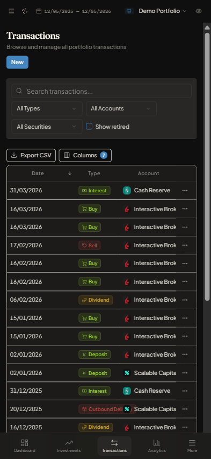211x459 pixels.
Task: Click the Sell badge on 17/02/2026
Action: tap(90, 245)
